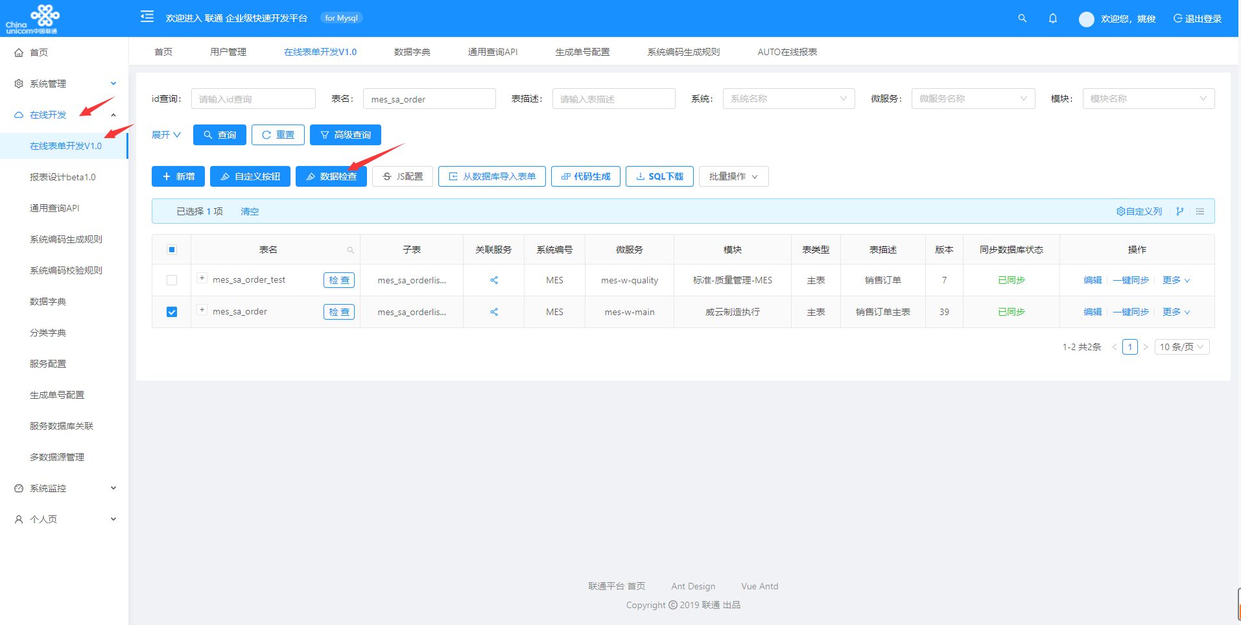Focus the 表描述 input field
This screenshot has height=625, width=1241.
click(614, 99)
